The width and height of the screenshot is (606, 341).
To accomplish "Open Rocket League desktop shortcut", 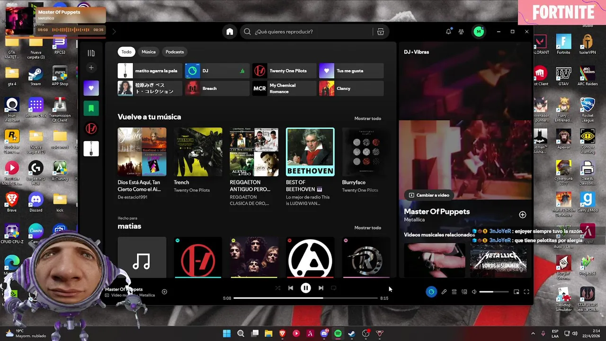I will [x=588, y=108].
